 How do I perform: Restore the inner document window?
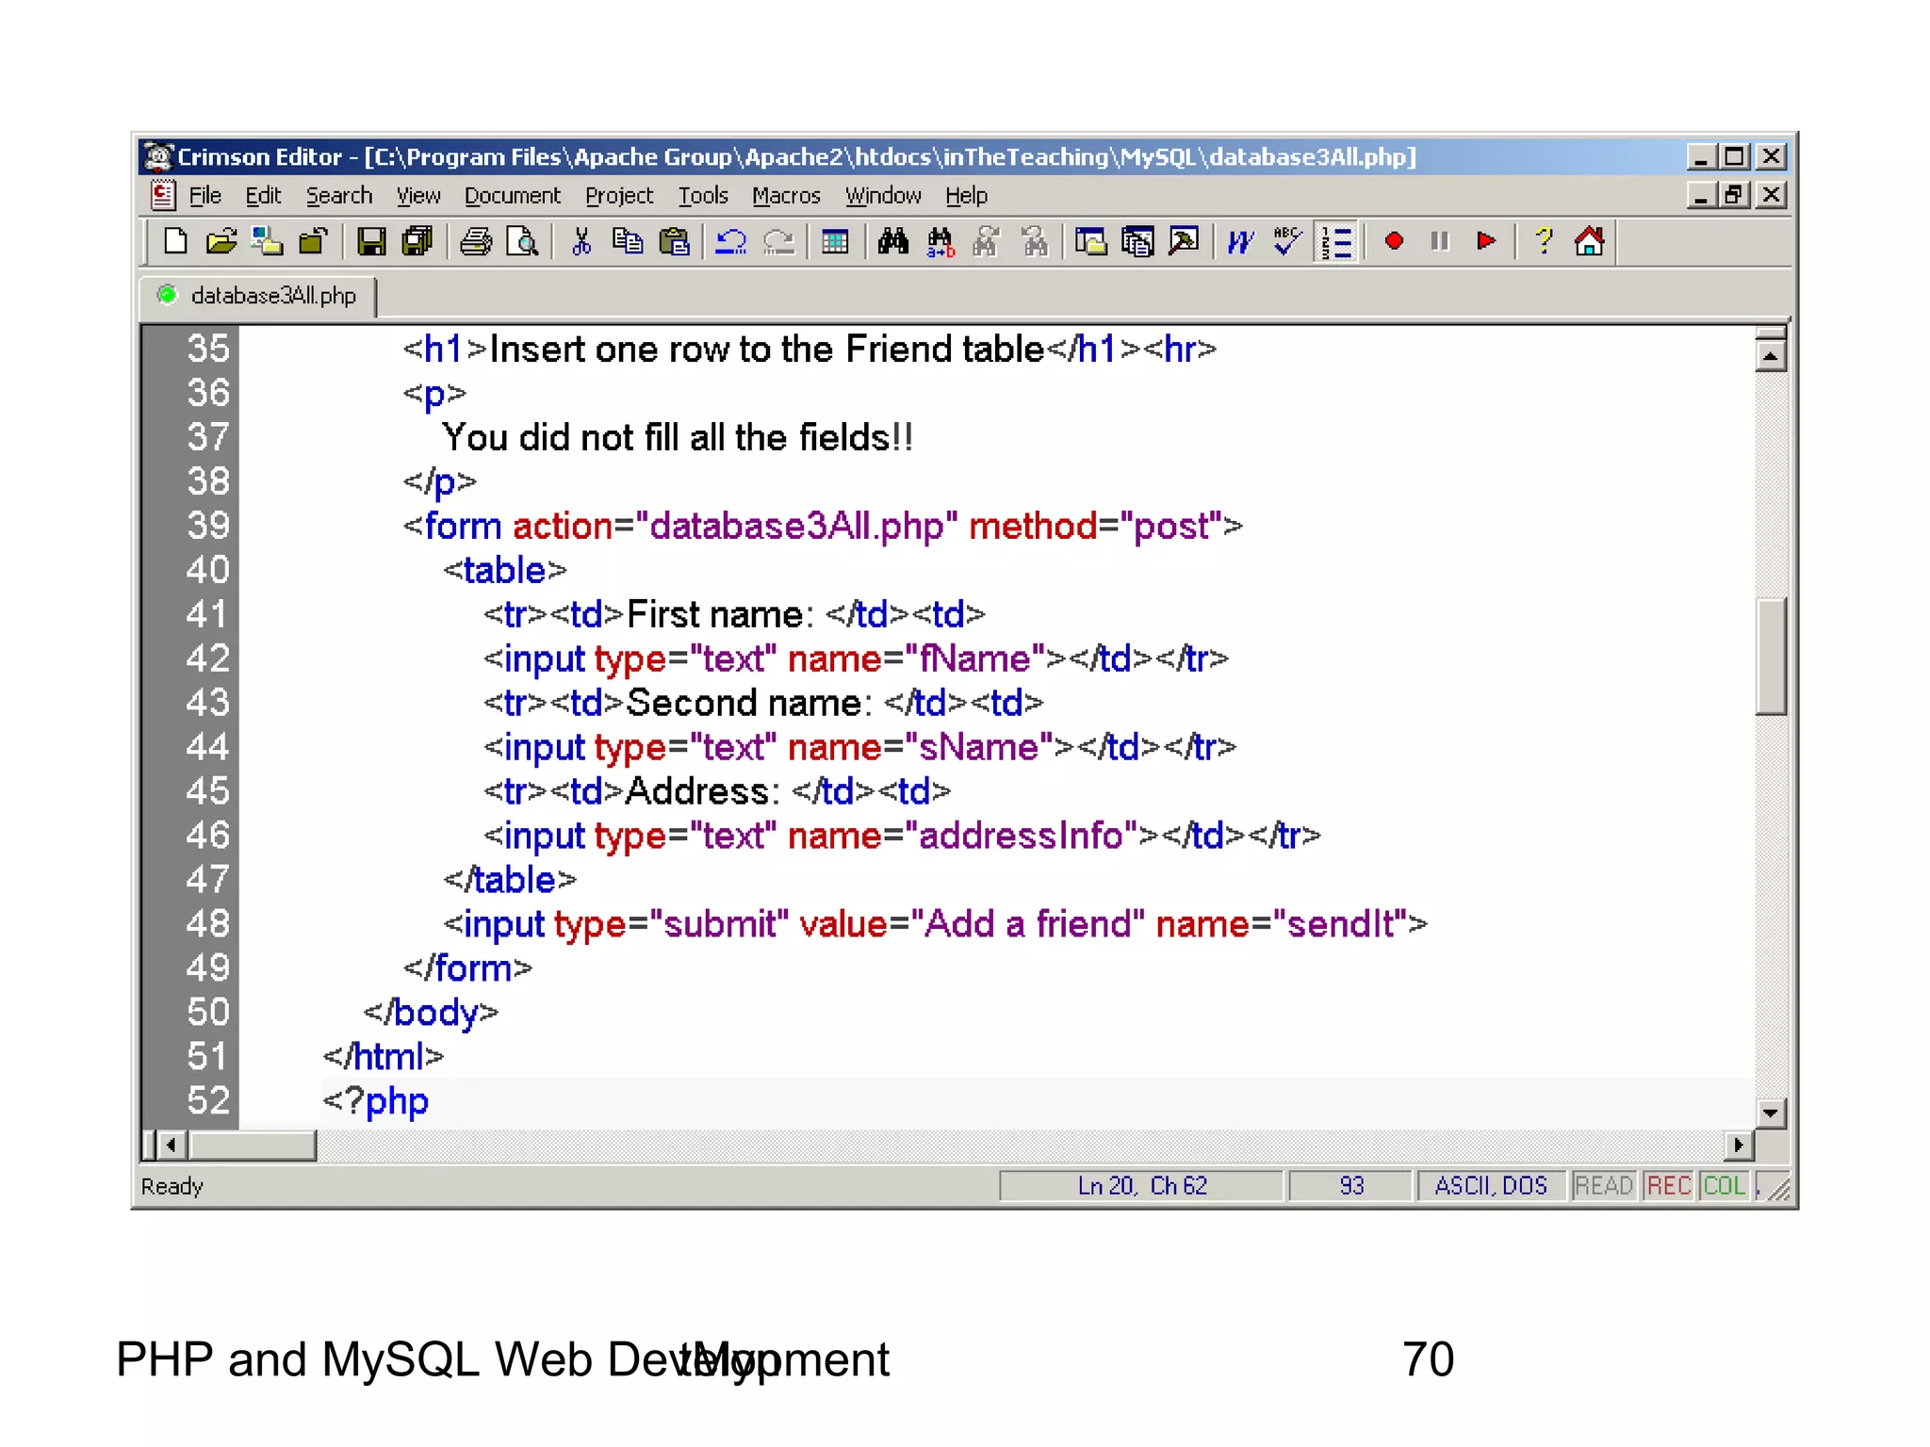click(1734, 195)
